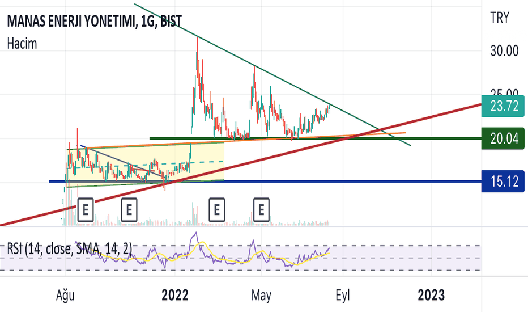Screen dimensions: 528x312
Task: Select the blue 15.12 price label
Action: [504, 182]
